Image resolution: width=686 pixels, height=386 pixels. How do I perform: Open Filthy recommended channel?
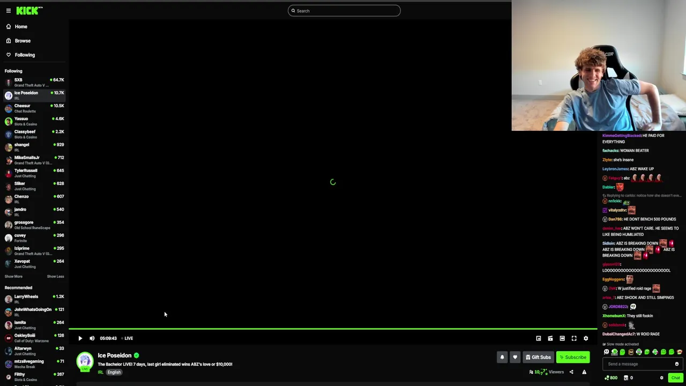pos(34,376)
